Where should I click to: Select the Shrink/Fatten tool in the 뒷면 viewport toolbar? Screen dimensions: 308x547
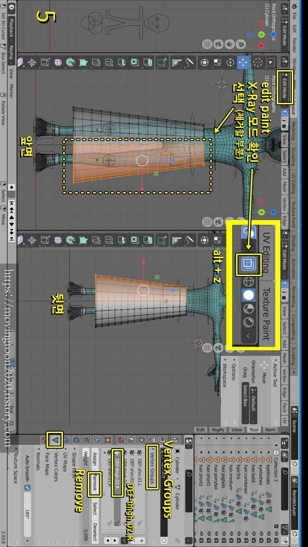32,240
